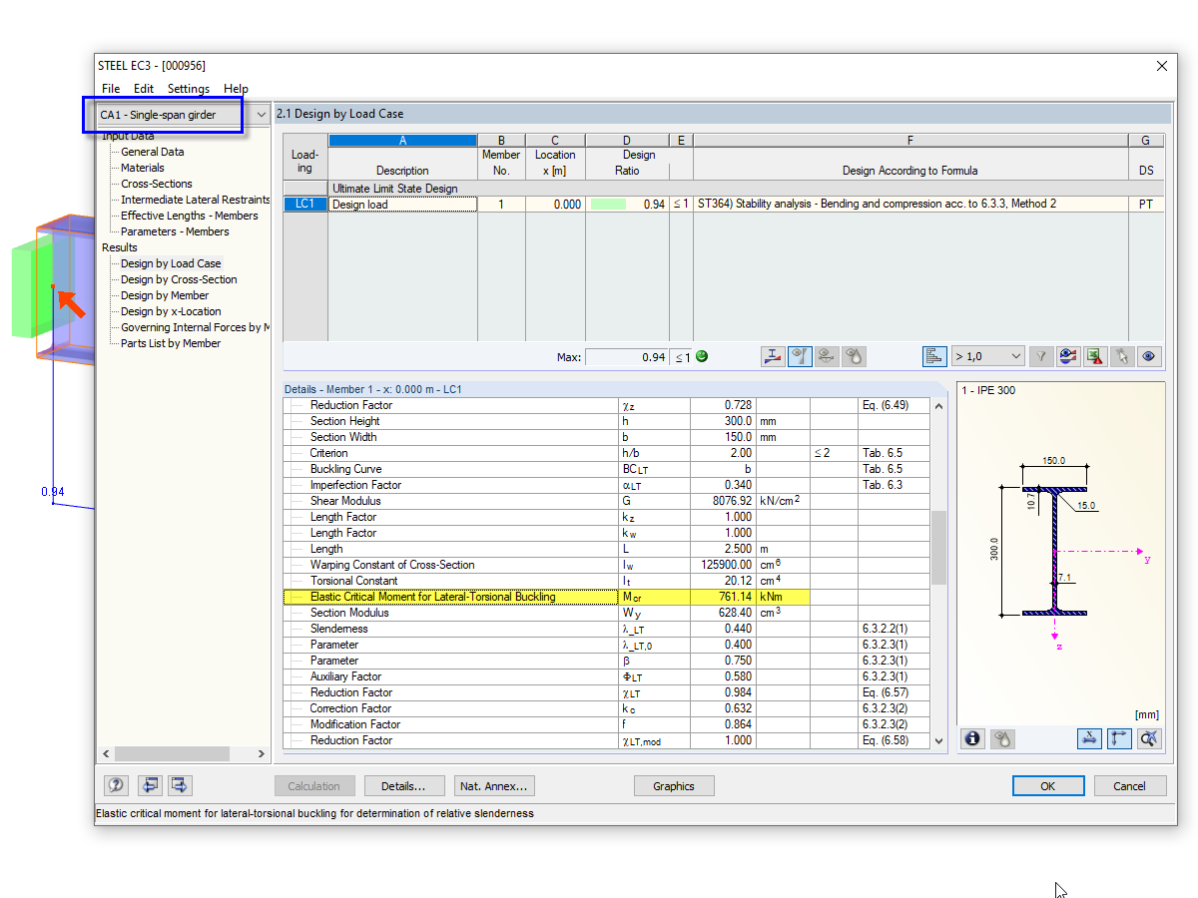Click navigator horizontal scrollbar left arrow
The width and height of the screenshot is (1198, 898).
[x=106, y=754]
